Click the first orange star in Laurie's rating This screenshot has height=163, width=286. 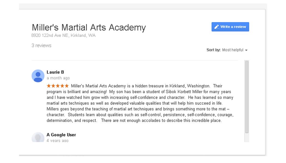click(49, 86)
